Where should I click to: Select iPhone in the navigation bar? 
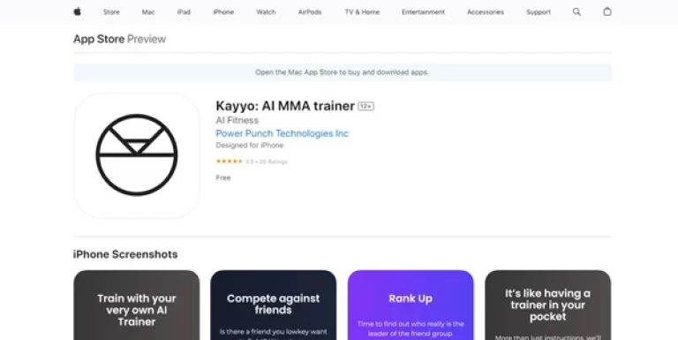click(x=223, y=12)
